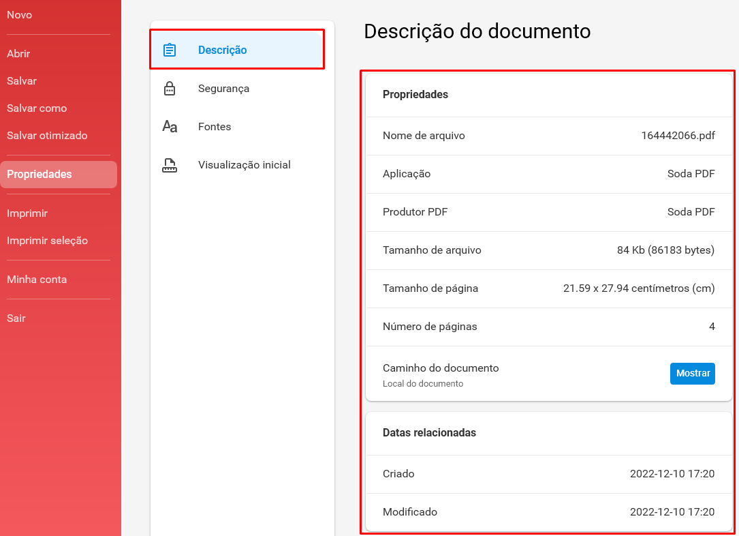Open the Abrir menu item

[18, 54]
